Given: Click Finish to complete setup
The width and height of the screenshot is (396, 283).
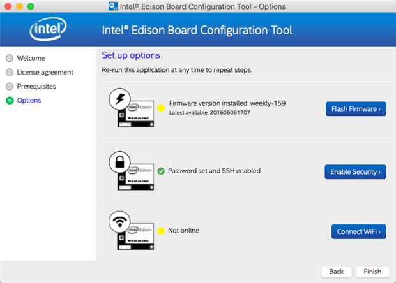Looking at the screenshot, I should pyautogui.click(x=372, y=272).
